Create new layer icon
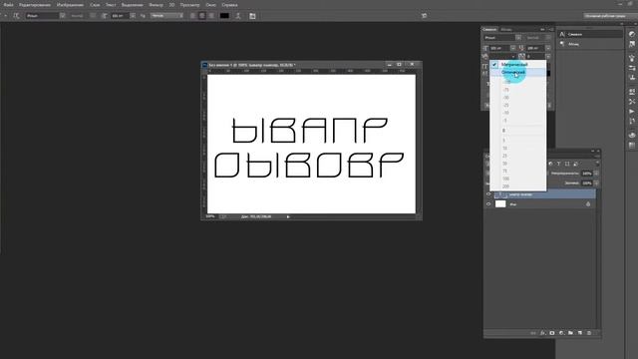 [x=580, y=333]
